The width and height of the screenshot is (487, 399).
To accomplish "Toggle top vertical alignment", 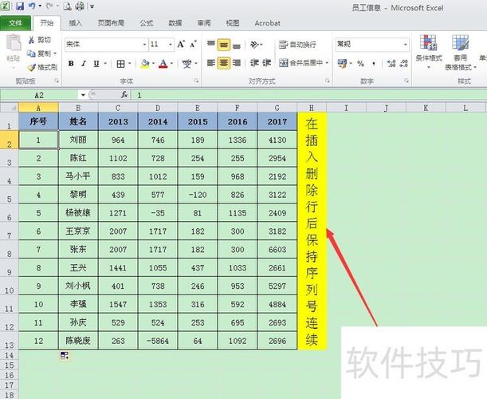I will coord(211,45).
